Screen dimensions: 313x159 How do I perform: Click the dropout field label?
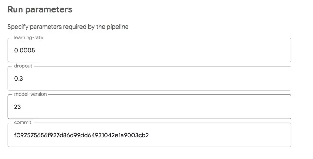click(23, 66)
